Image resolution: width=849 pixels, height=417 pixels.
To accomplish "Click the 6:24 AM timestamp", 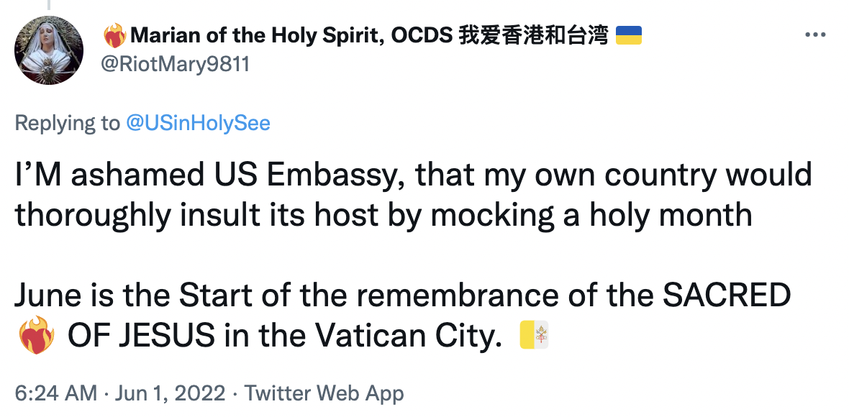I will 55,393.
